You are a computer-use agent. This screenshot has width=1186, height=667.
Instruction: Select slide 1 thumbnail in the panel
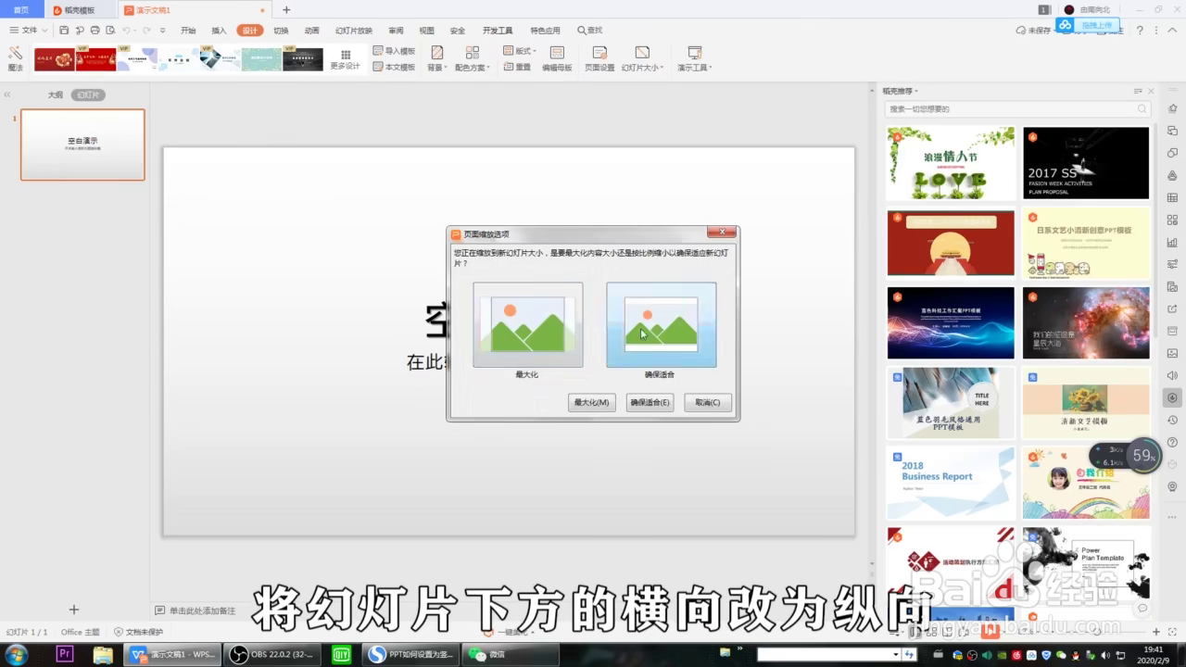(x=82, y=145)
